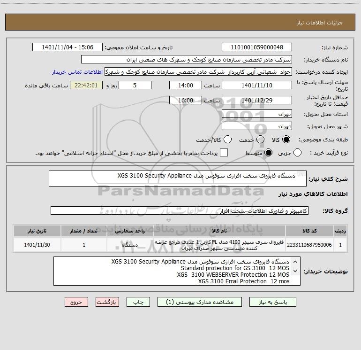Click response deadline time 14:00
Image resolution: width=361 pixels, height=350 pixels.
[x=186, y=85]
